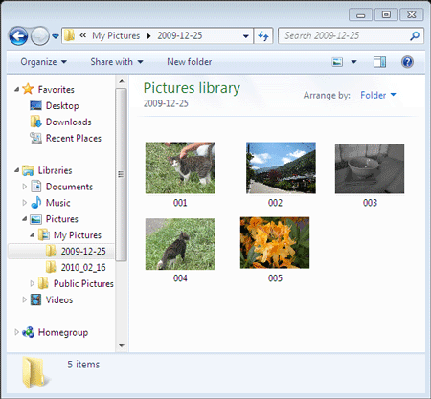The image size is (431, 399).
Task: Select the orange flowers thumbnail 005
Action: [x=275, y=243]
